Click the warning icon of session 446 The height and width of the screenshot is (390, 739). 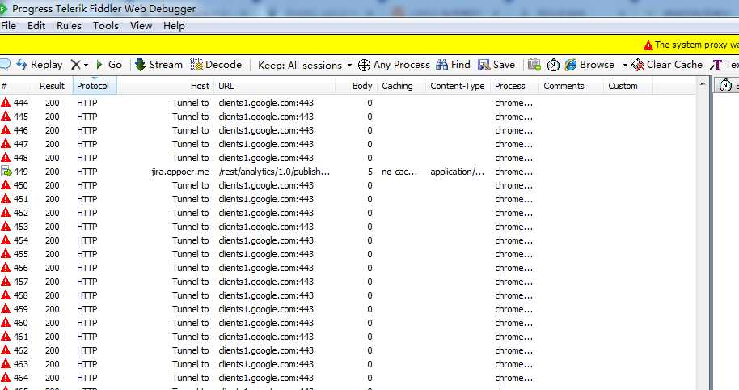[x=6, y=129]
